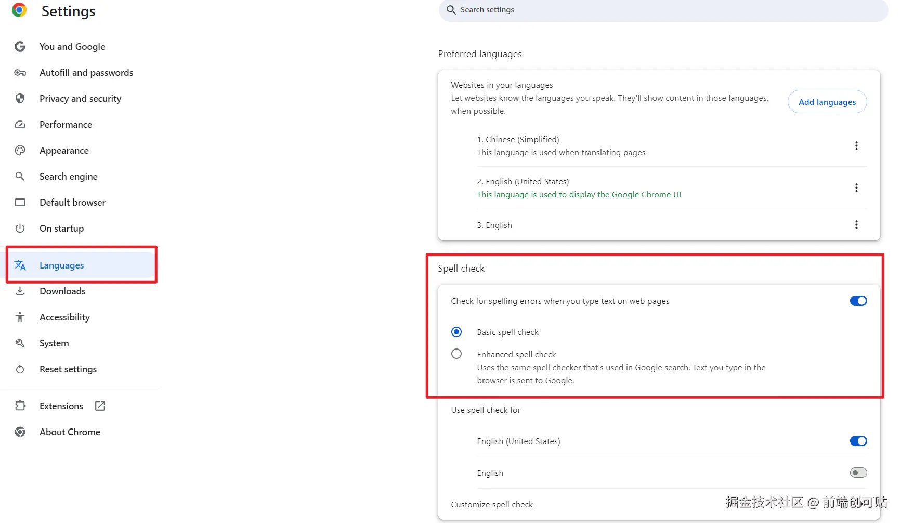Image resolution: width=901 pixels, height=523 pixels.
Task: Select Enhanced spell check option
Action: pyautogui.click(x=456, y=354)
